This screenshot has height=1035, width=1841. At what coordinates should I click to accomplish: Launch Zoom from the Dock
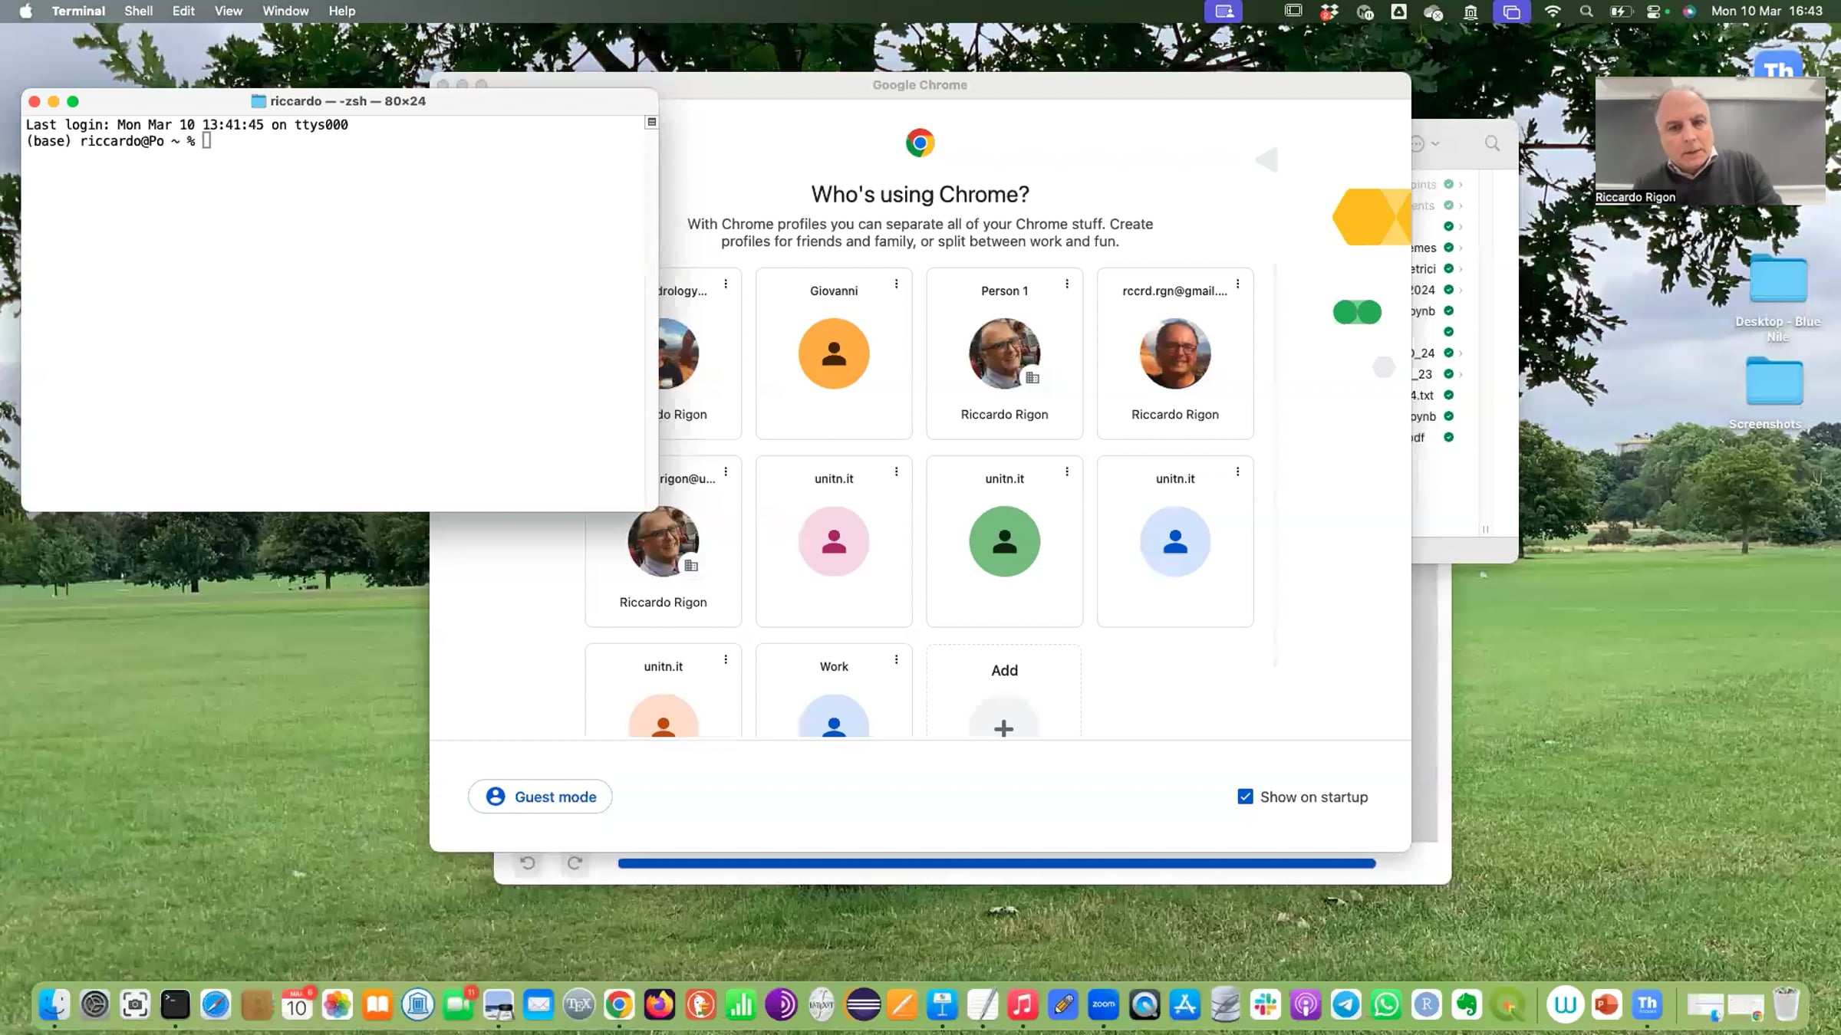pyautogui.click(x=1104, y=1004)
